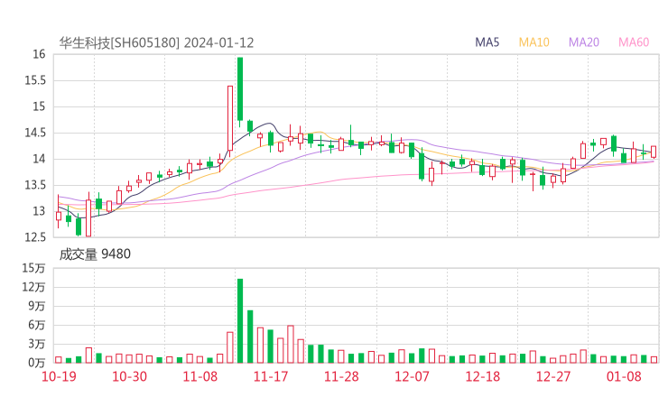The image size is (668, 397).
Task: Click the MA10 legend label
Action: (533, 42)
